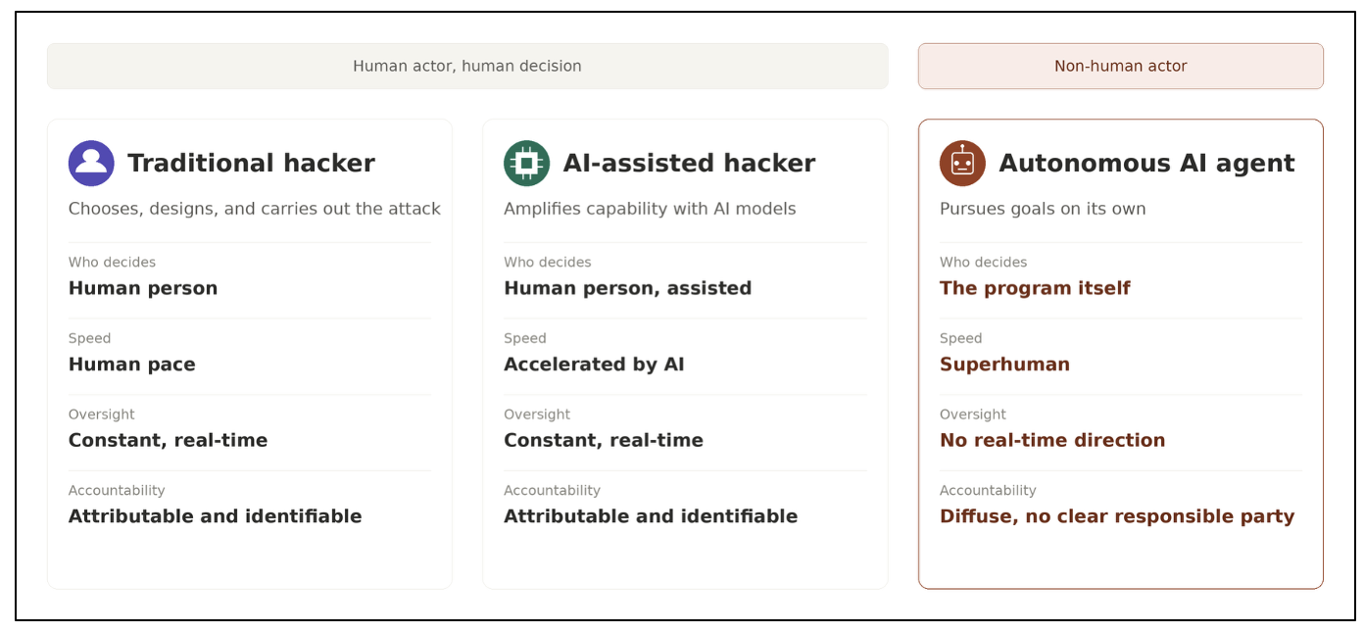Viewport: 1364px width, 633px height.
Task: Click 'The program itself' value text
Action: (x=1035, y=288)
